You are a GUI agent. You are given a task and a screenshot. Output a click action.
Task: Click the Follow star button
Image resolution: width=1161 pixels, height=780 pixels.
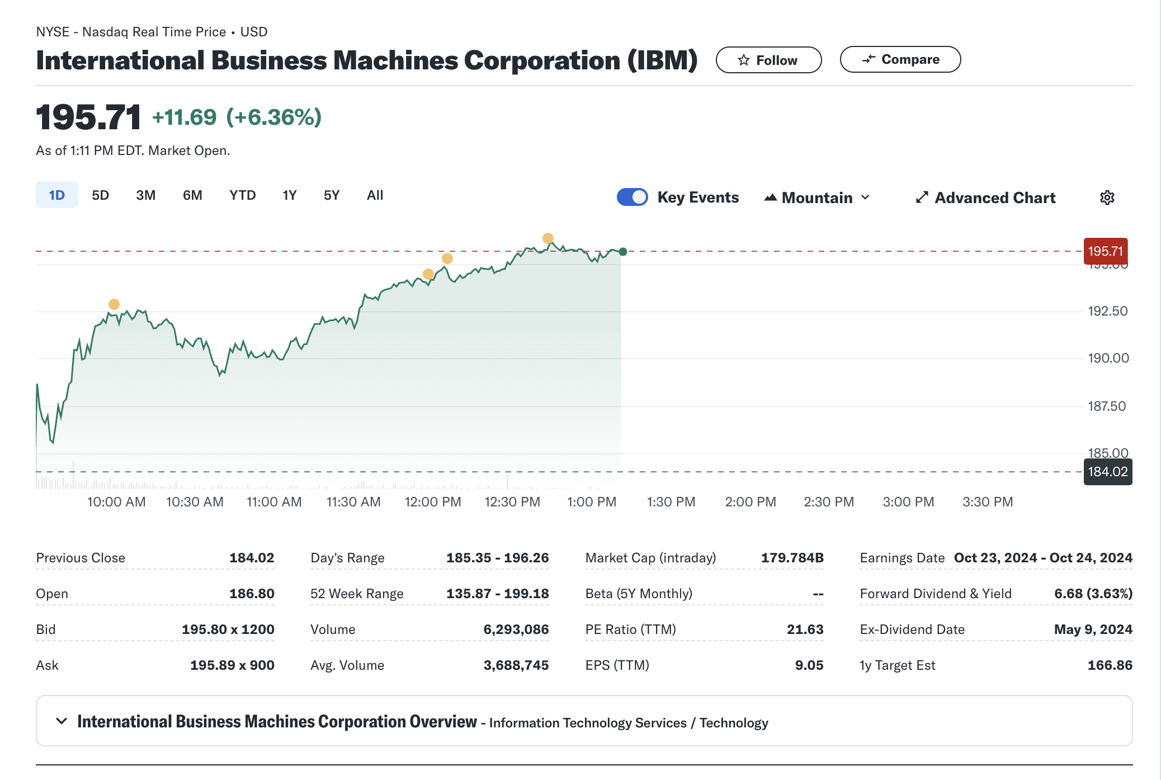[x=768, y=60]
